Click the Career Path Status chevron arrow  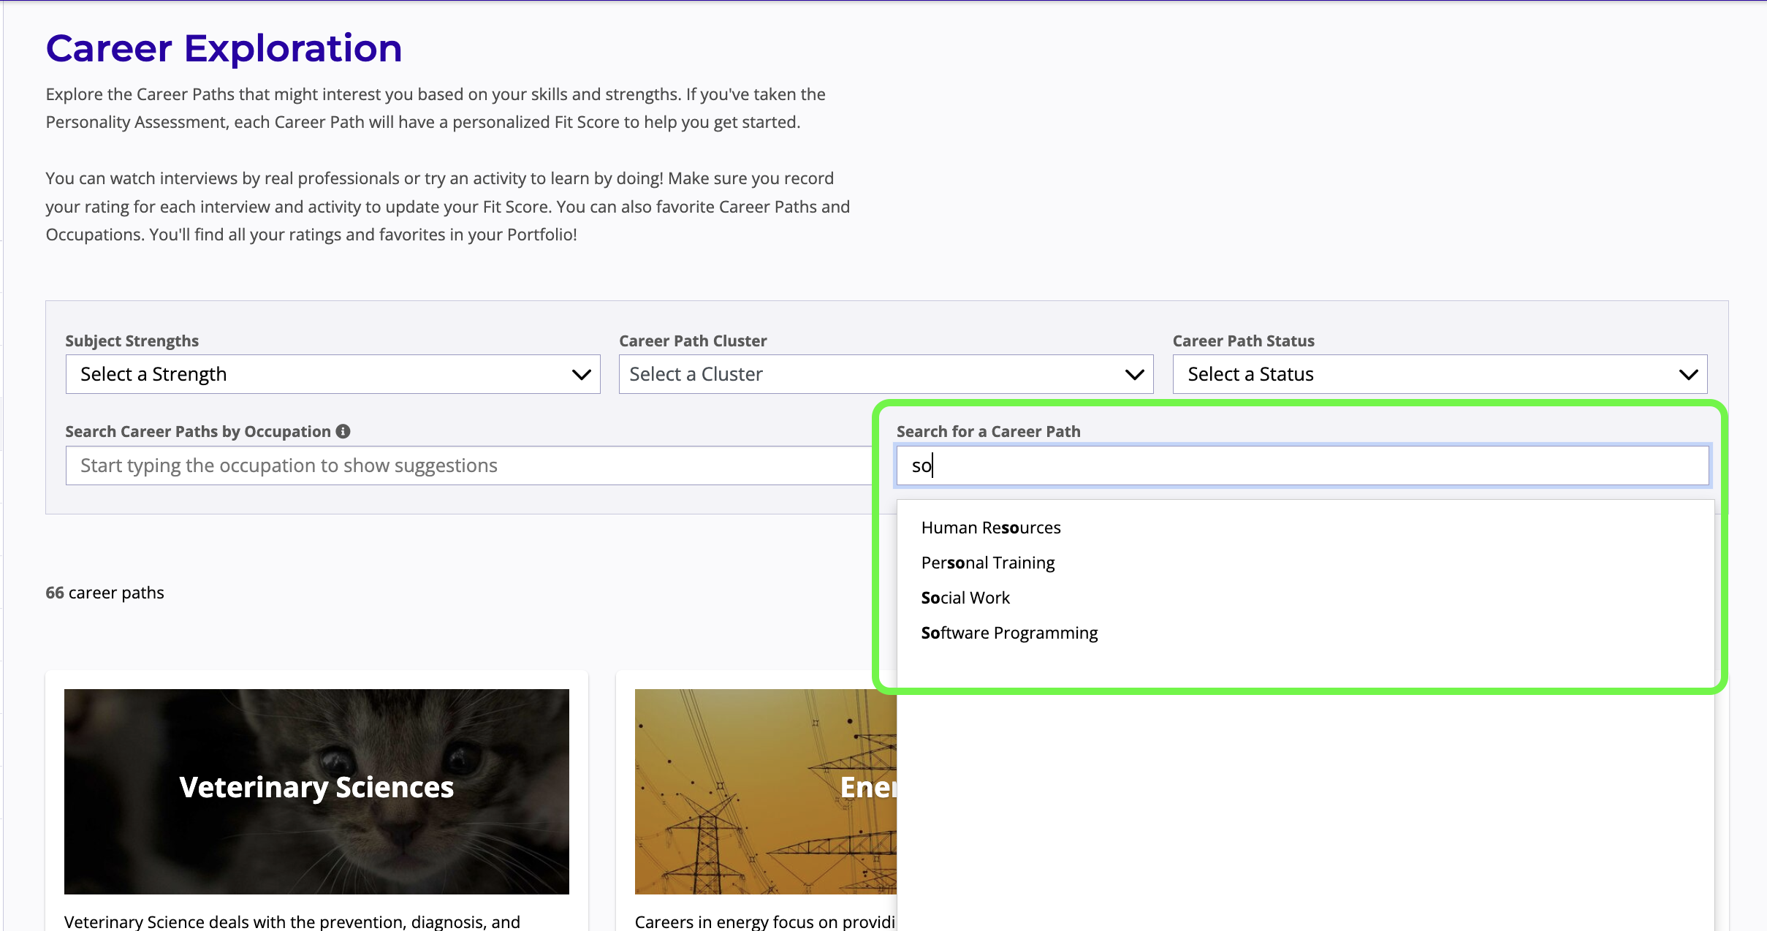1688,375
